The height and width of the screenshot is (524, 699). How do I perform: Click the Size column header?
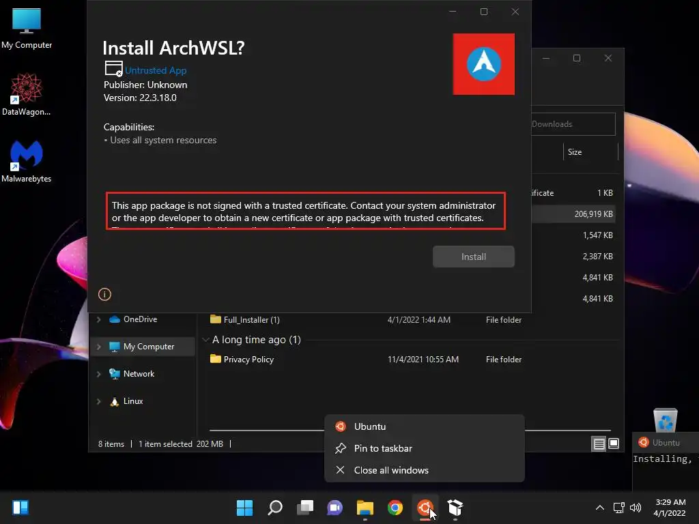[x=590, y=152]
